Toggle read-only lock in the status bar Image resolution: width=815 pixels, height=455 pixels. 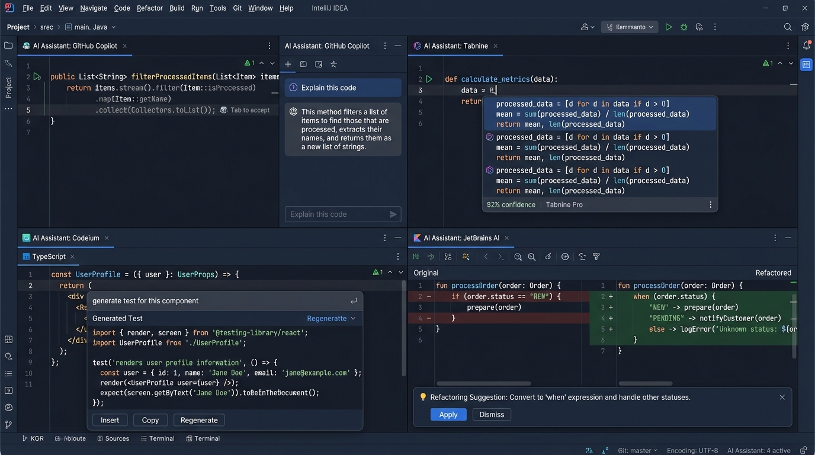(x=803, y=450)
